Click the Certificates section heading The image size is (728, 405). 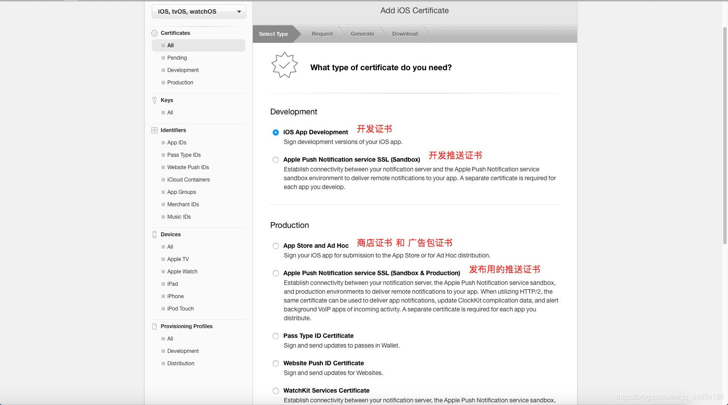tap(175, 33)
